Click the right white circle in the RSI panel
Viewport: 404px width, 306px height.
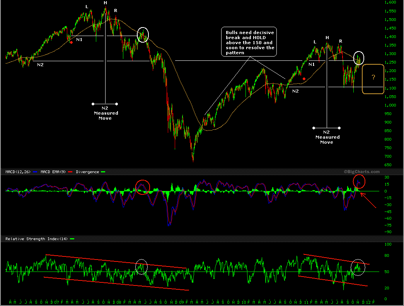(358, 267)
